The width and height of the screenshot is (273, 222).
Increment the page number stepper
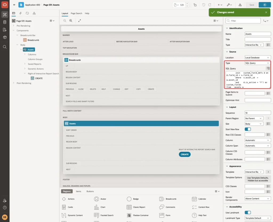click(x=187, y=4)
